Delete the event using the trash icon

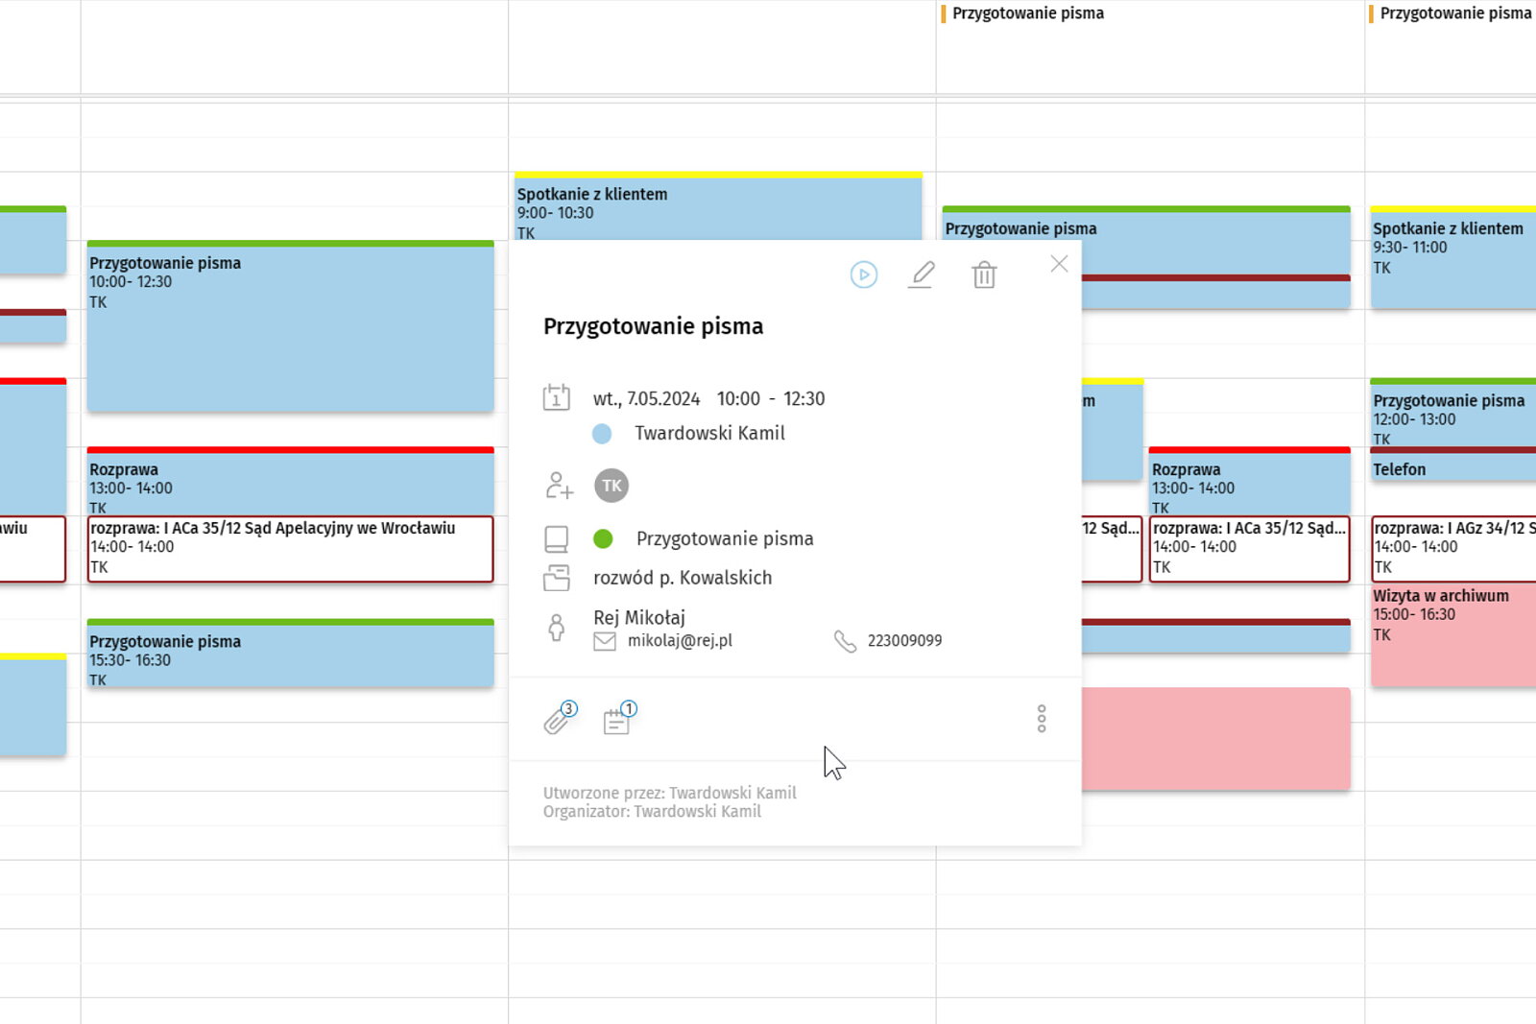(x=984, y=275)
